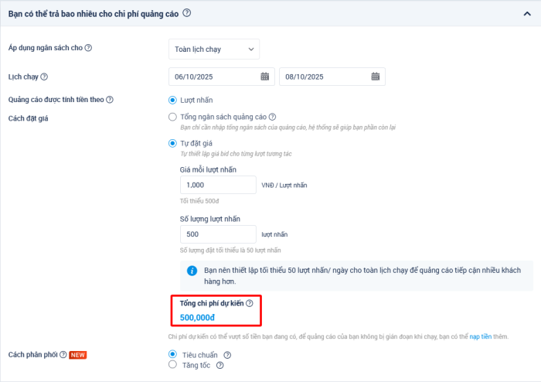Select the Tự đặt giá radio option

172,143
